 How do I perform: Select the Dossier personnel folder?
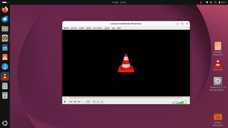[218, 119]
